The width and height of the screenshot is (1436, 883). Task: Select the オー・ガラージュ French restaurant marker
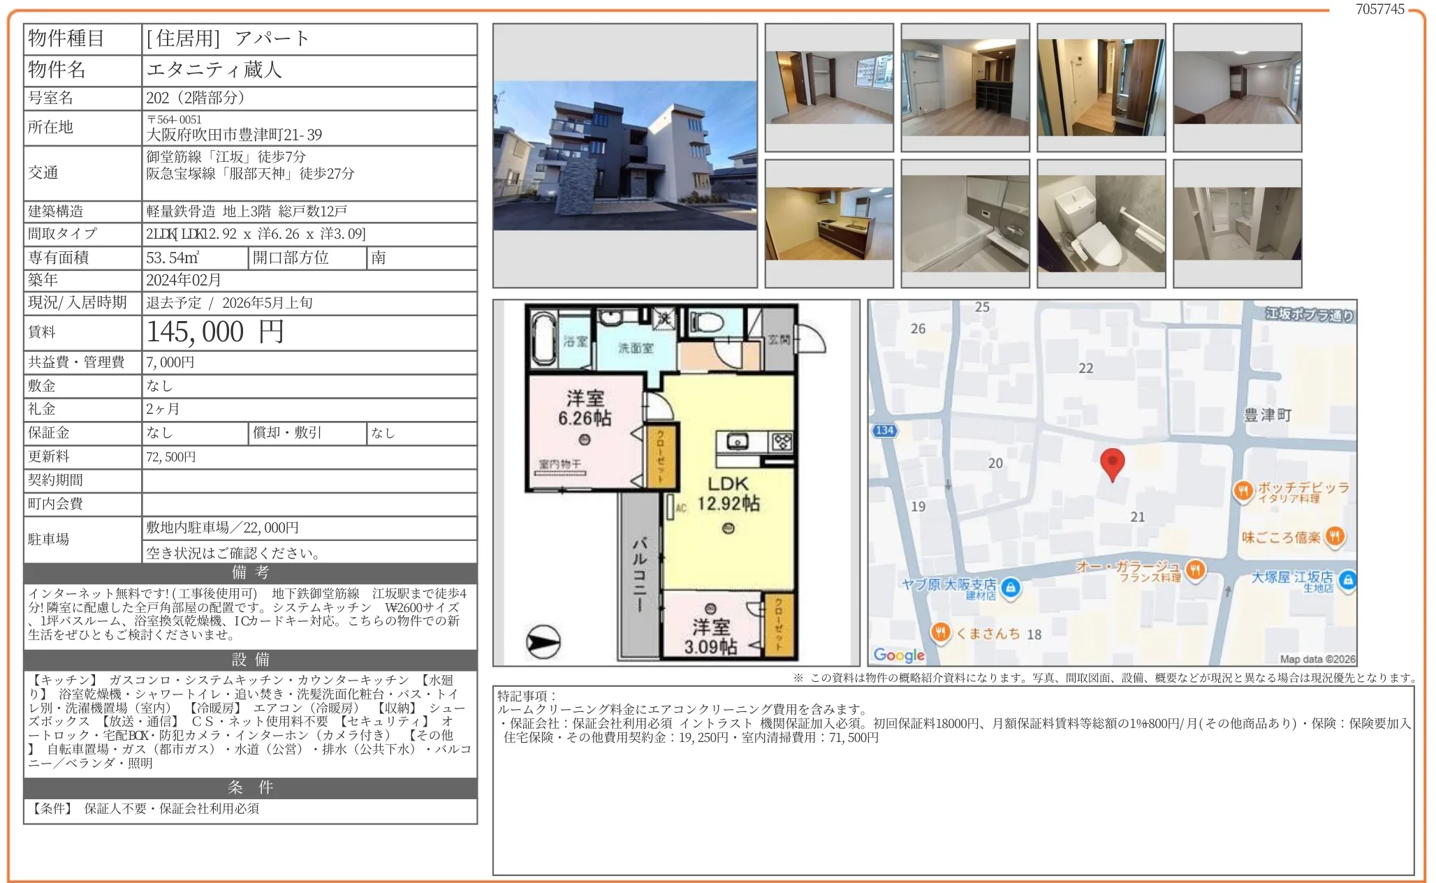[x=1197, y=570]
